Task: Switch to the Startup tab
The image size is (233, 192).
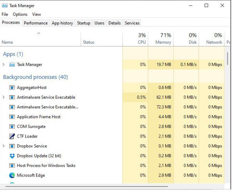Action: [x=84, y=23]
